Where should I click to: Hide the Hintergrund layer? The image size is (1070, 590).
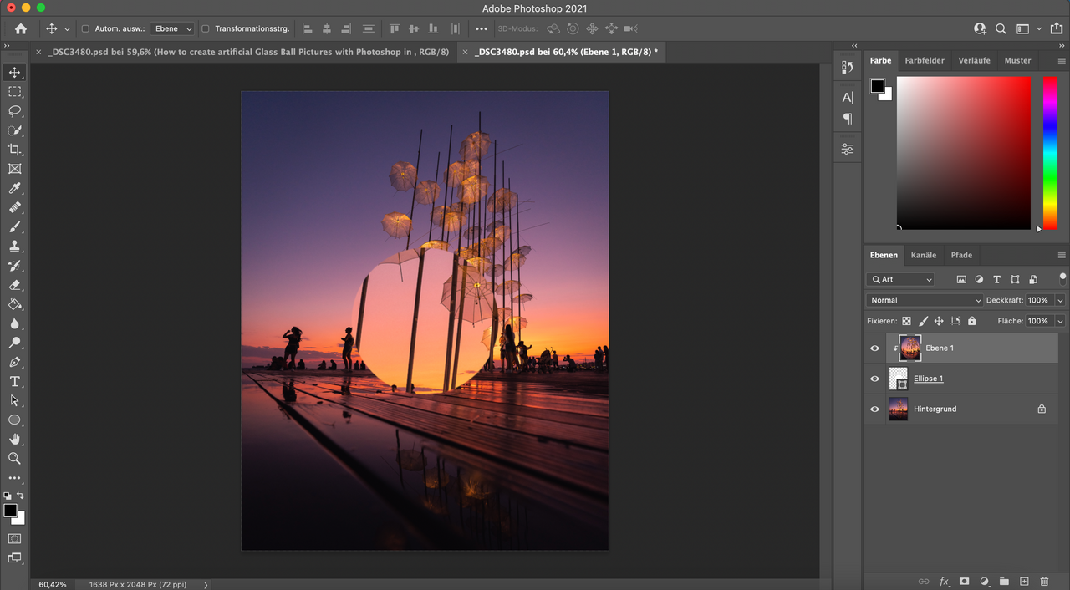coord(875,409)
